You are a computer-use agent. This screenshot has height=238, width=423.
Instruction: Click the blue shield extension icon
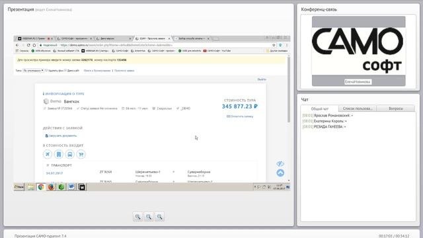[x=280, y=45]
